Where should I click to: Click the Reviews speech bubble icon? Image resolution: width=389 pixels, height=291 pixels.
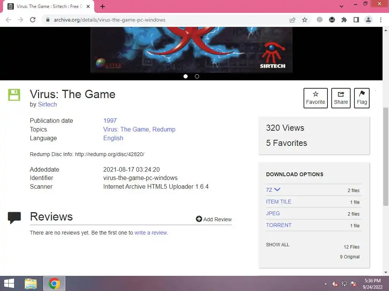click(14, 218)
